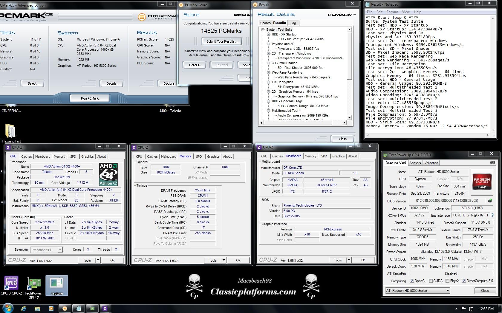Click the taskbar clock showing 12:52 PM

[486, 309]
